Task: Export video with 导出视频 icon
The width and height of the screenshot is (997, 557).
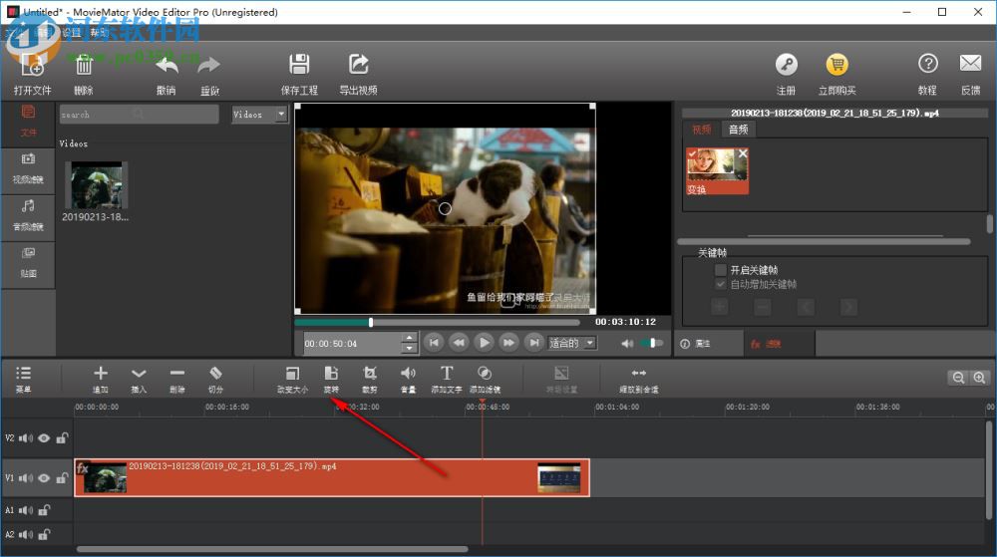Action: 358,64
